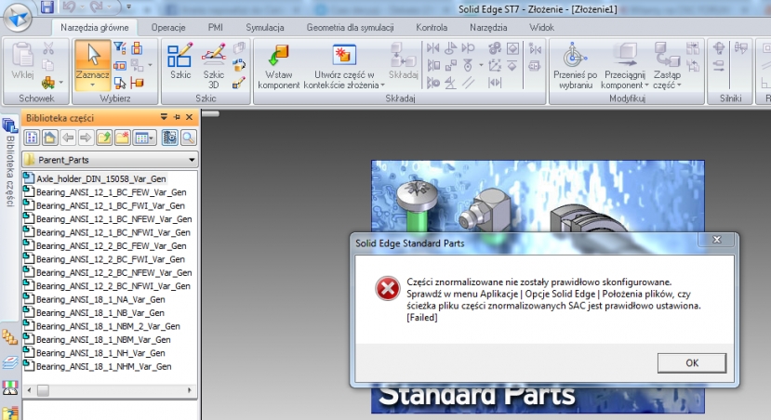Start the Szkic 3D tool
The height and width of the screenshot is (420, 771).
213,65
